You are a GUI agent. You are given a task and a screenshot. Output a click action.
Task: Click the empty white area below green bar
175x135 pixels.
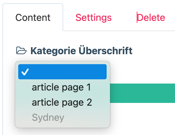142,119
